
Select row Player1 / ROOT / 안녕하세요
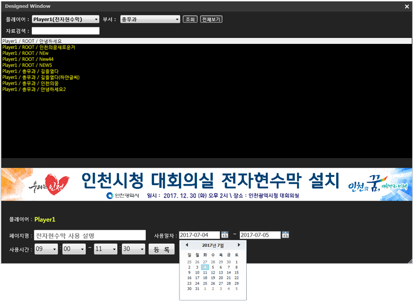coord(206,41)
